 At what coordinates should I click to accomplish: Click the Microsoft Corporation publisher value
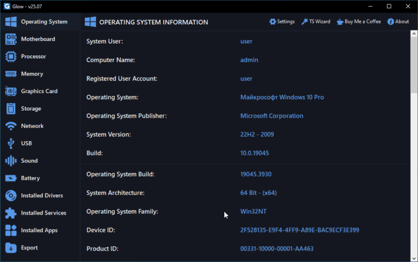click(x=272, y=116)
